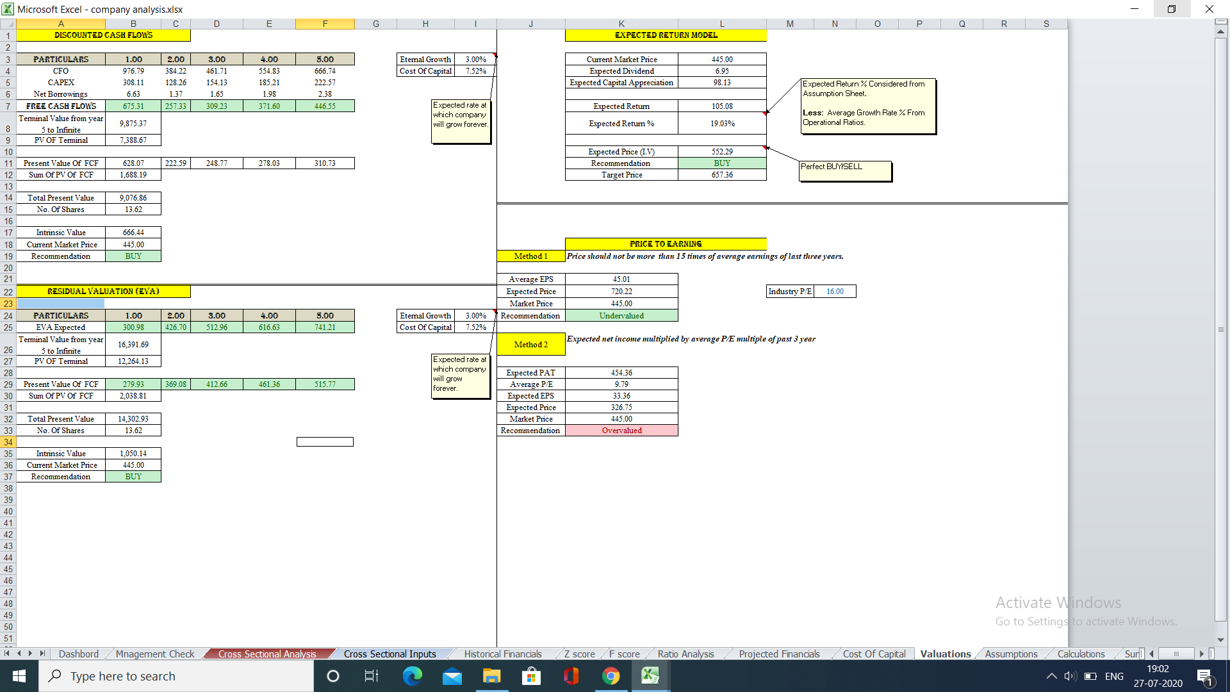
Task: Select empty outlined cell F34
Action: click(325, 442)
